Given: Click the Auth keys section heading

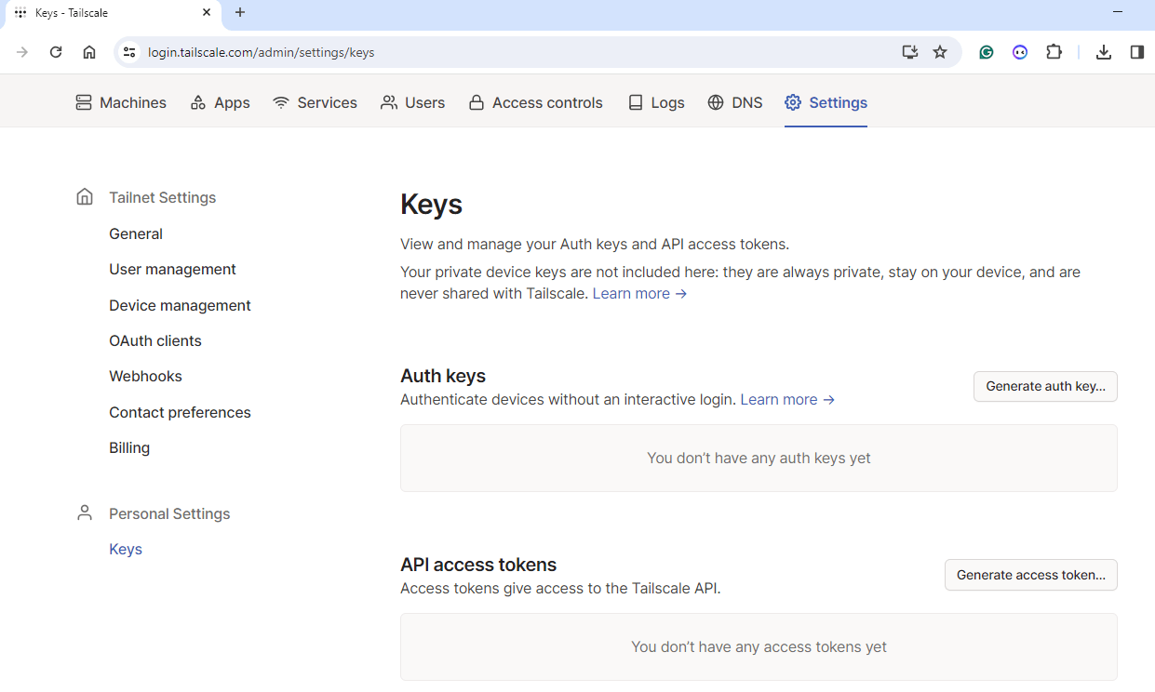Looking at the screenshot, I should pyautogui.click(x=443, y=376).
